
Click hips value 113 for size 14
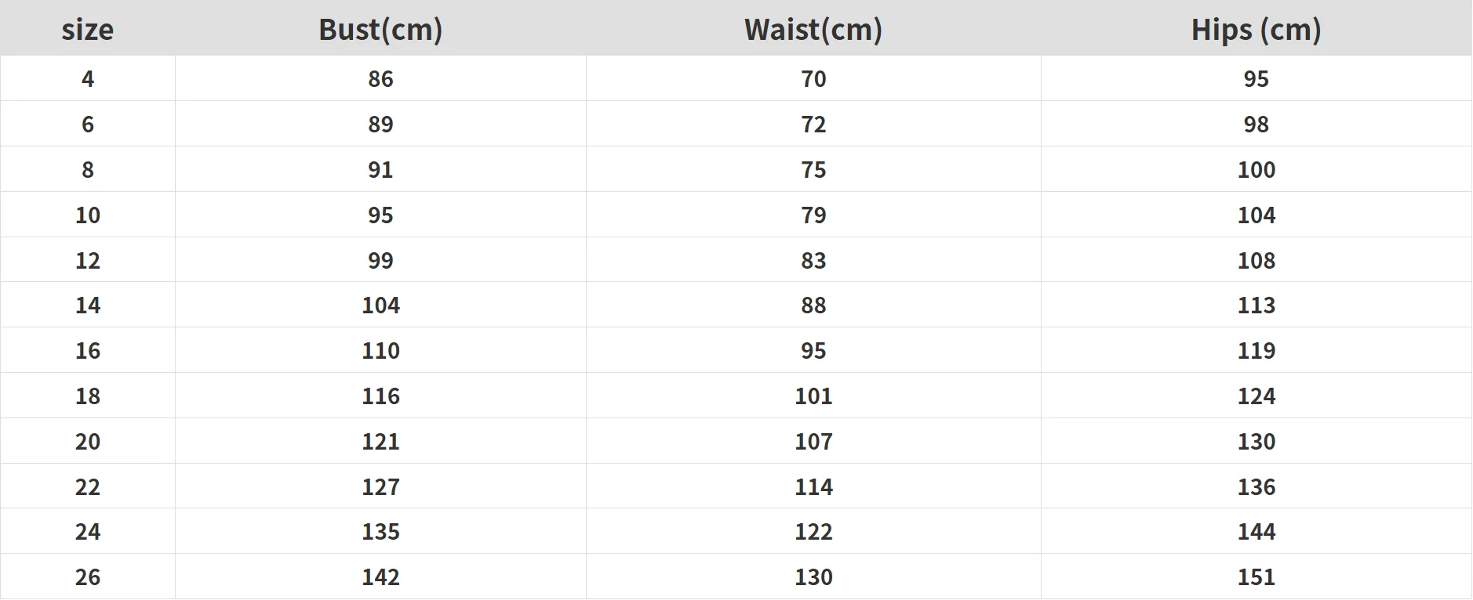pyautogui.click(x=1257, y=305)
